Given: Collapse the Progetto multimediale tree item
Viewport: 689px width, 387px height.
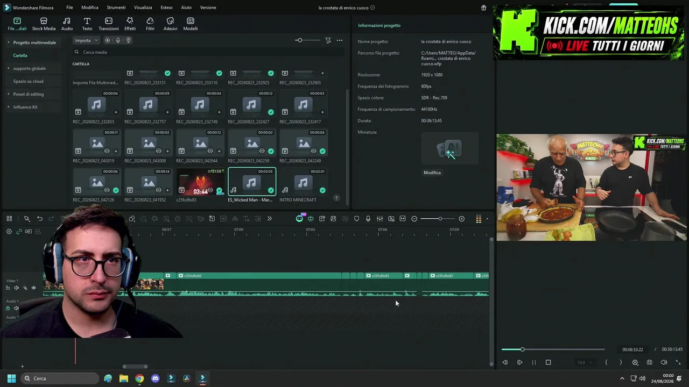Looking at the screenshot, I should (x=9, y=42).
